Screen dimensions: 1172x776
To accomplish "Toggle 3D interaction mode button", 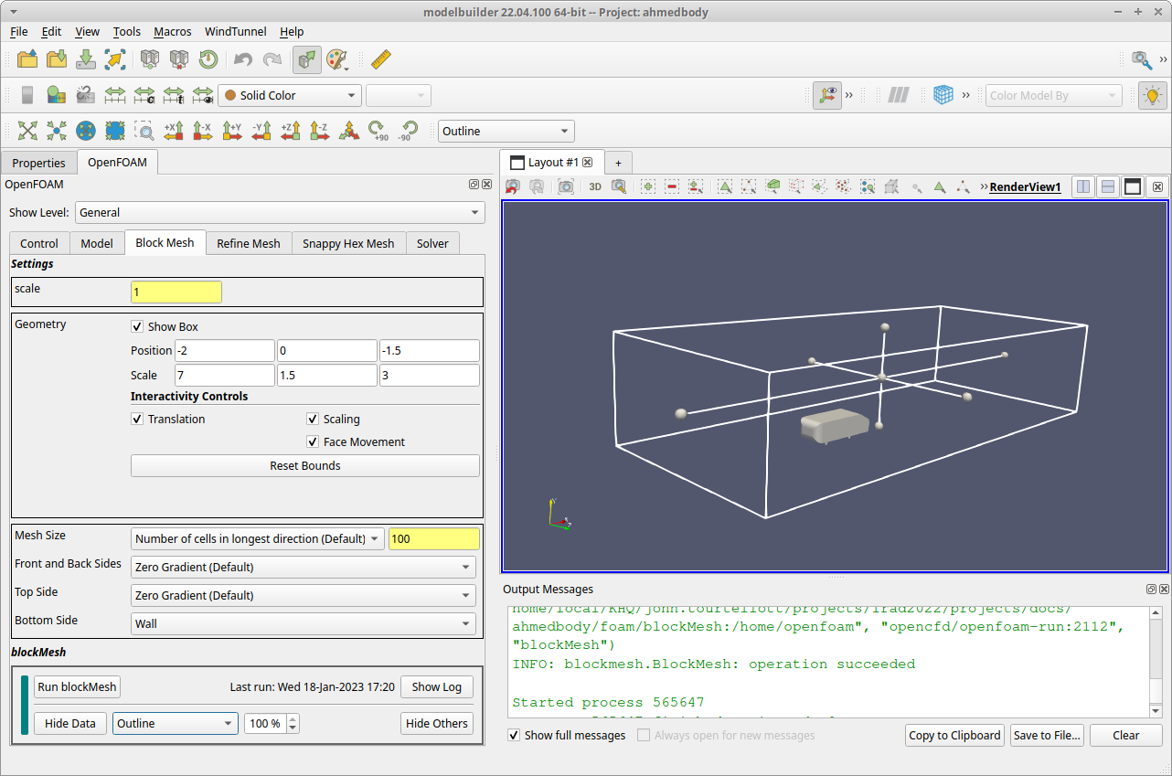I will point(595,186).
